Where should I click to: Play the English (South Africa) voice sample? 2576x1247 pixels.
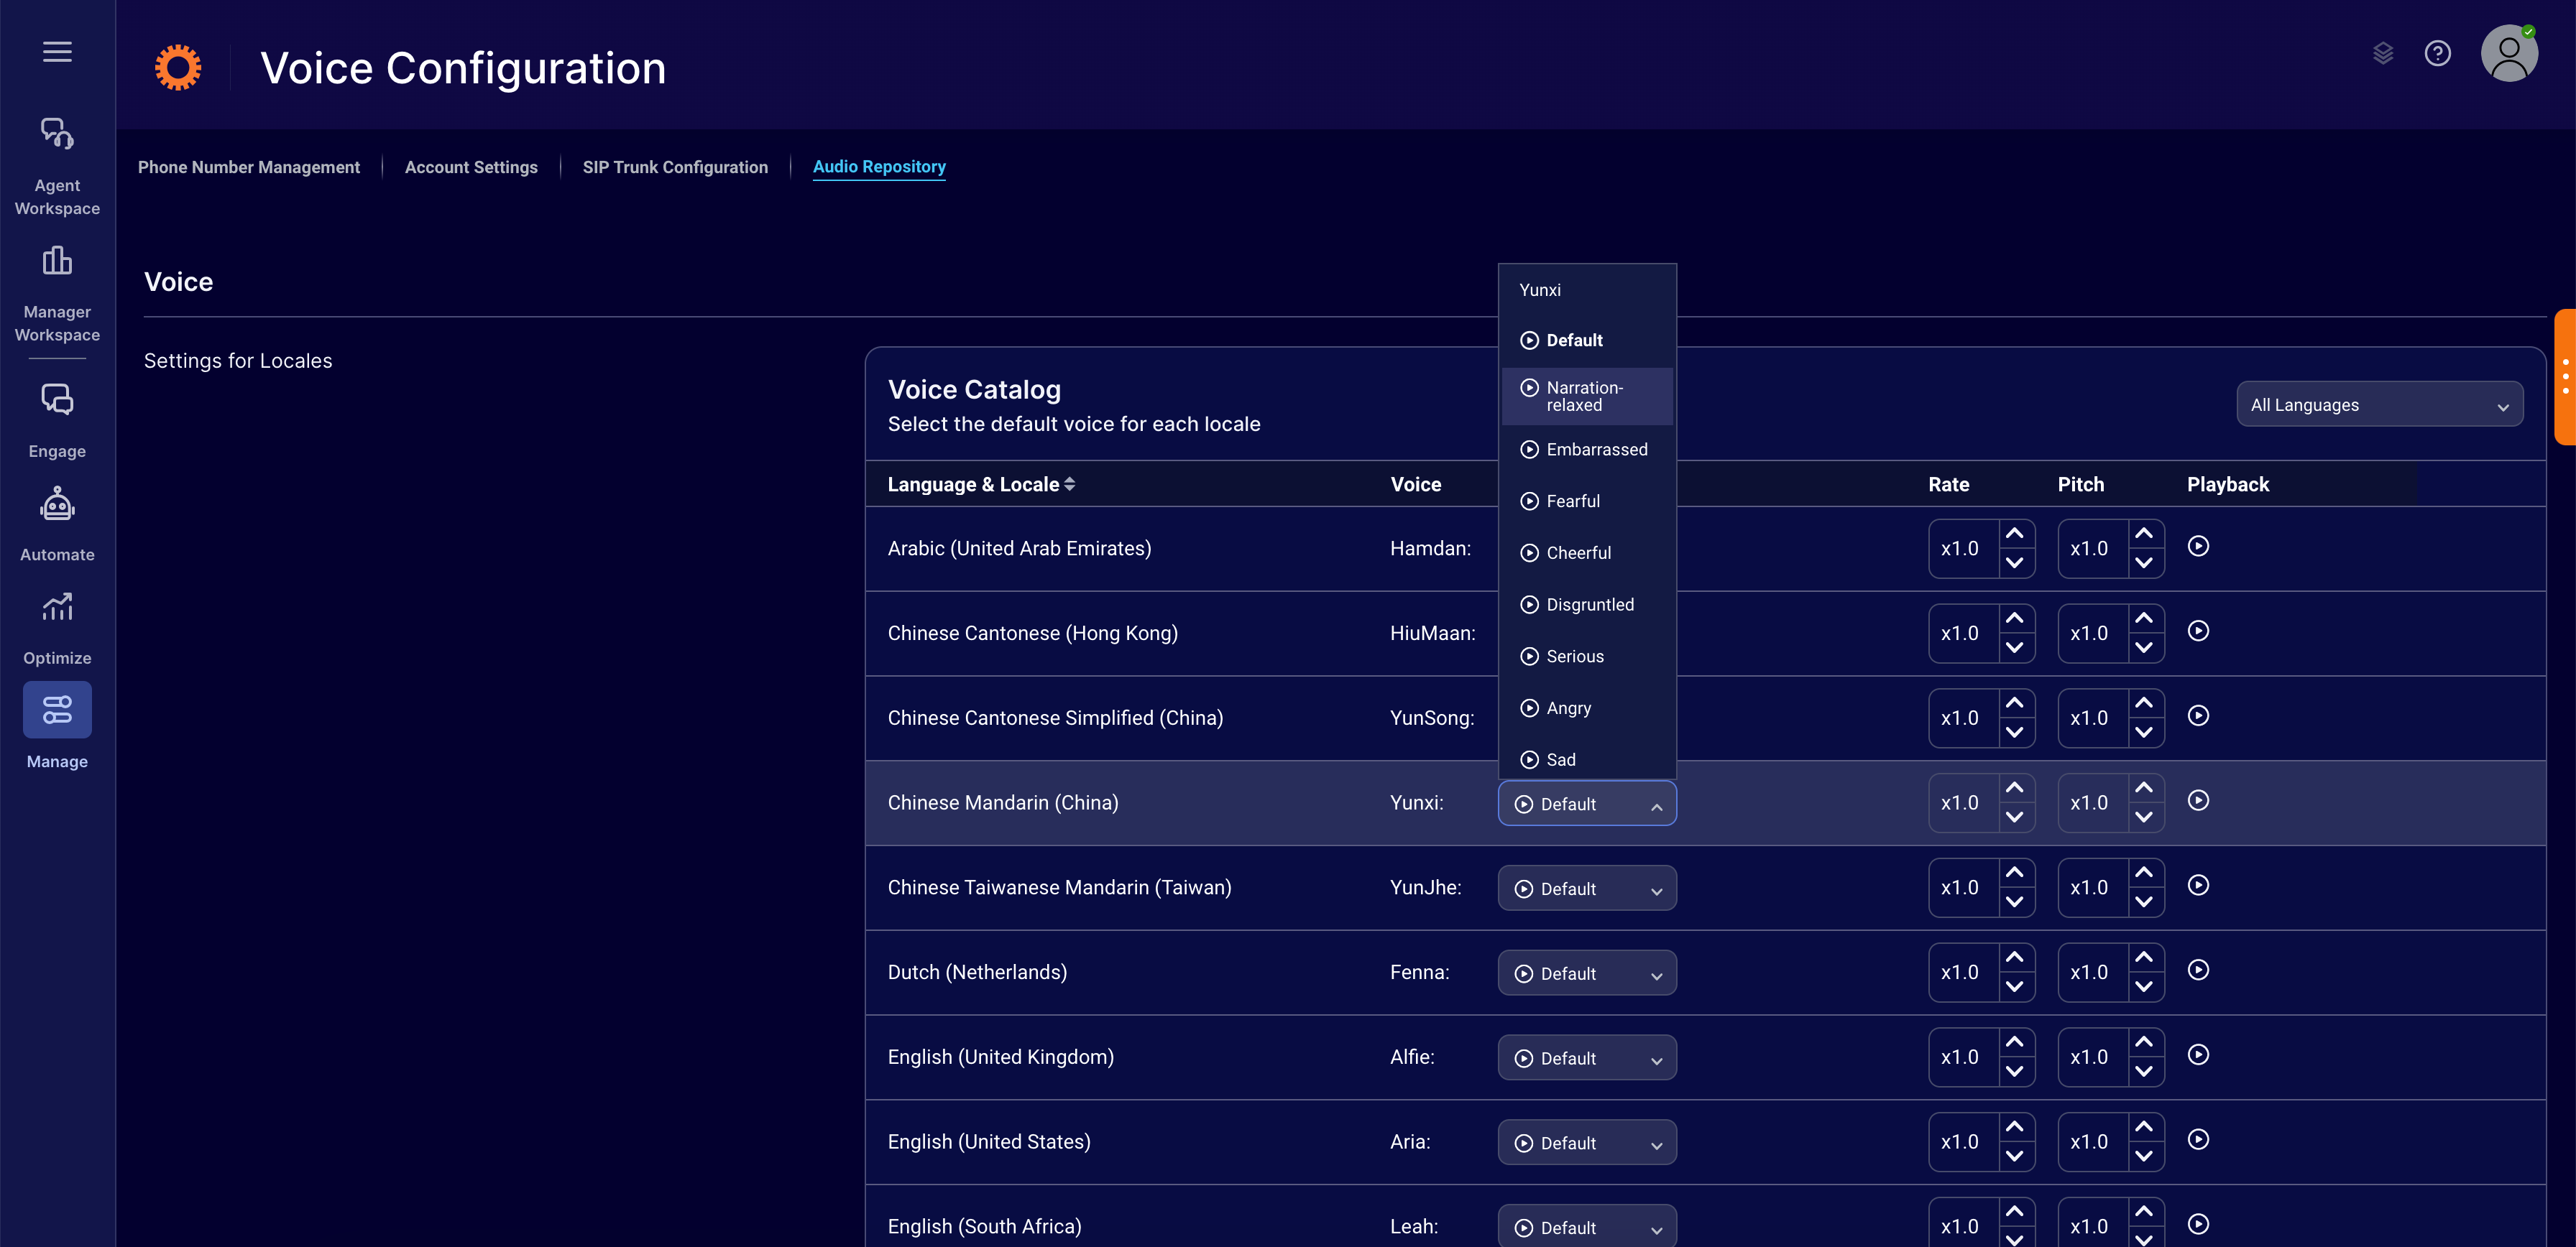click(2198, 1225)
